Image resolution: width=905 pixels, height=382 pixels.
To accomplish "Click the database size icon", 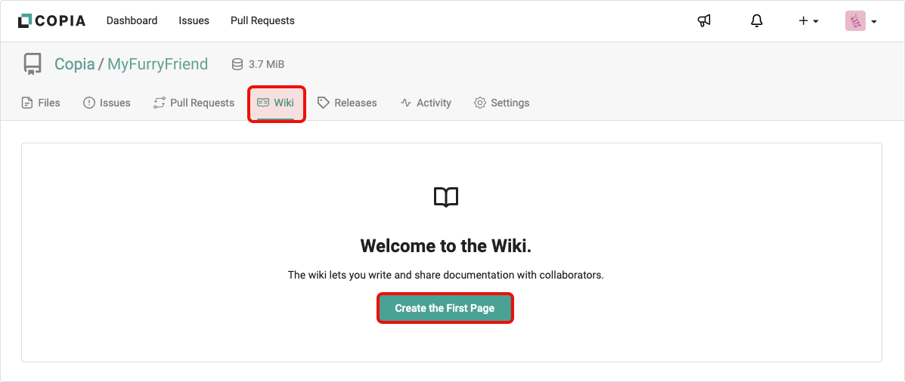I will [237, 65].
